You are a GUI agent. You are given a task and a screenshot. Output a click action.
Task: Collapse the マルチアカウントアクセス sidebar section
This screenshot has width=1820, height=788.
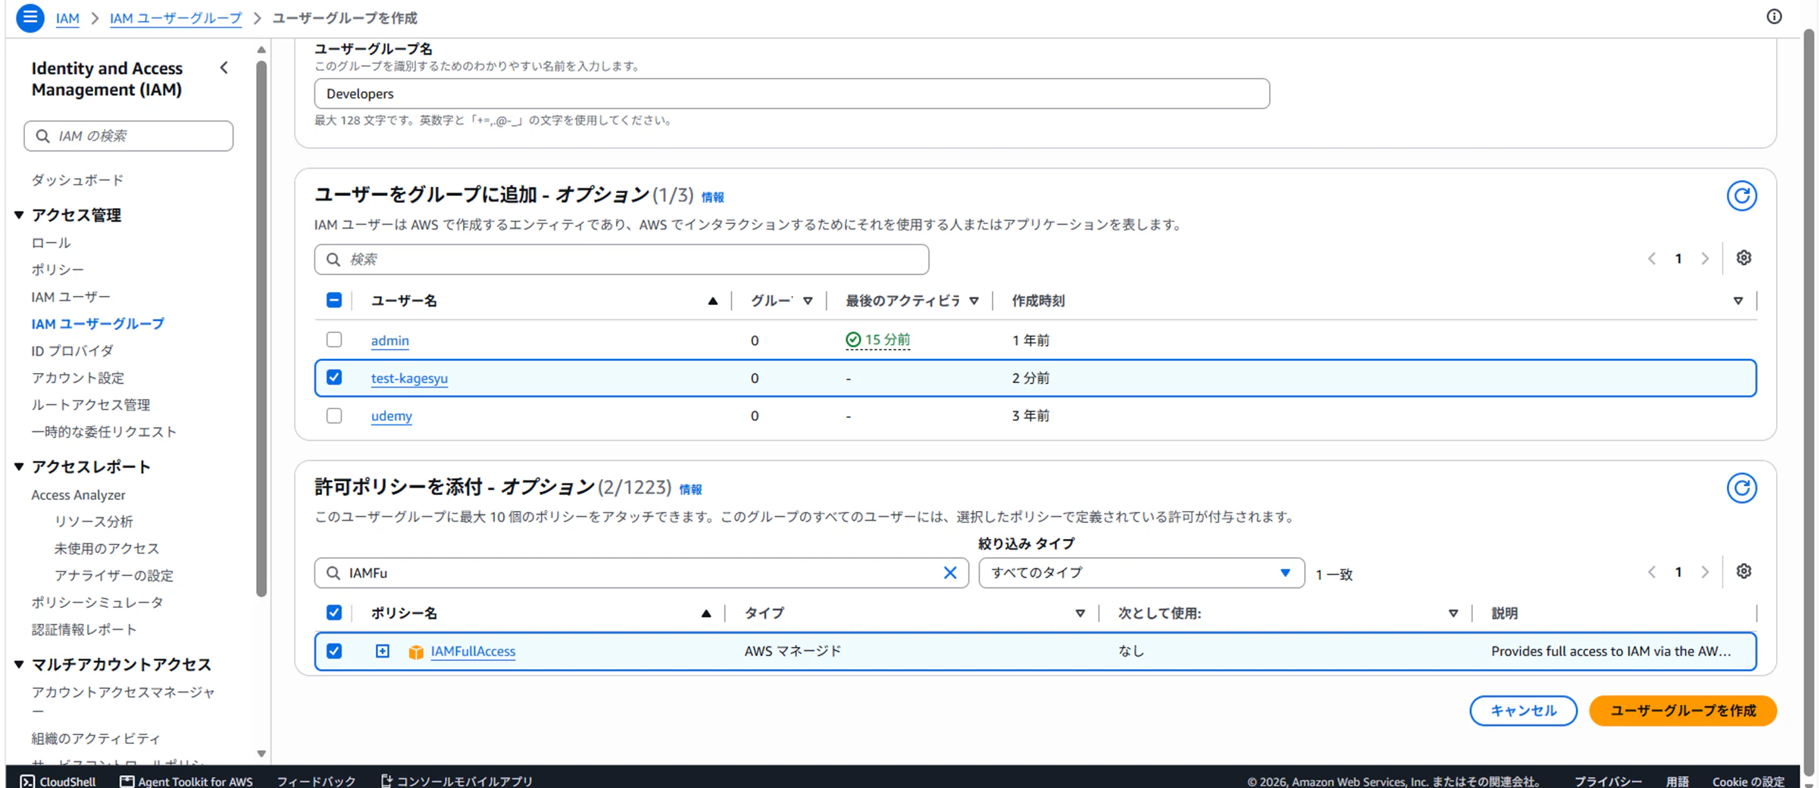pos(19,665)
